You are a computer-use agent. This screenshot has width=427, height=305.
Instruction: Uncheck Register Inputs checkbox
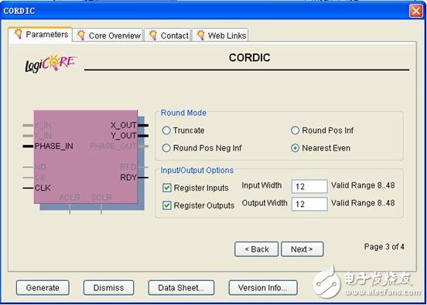(x=166, y=188)
